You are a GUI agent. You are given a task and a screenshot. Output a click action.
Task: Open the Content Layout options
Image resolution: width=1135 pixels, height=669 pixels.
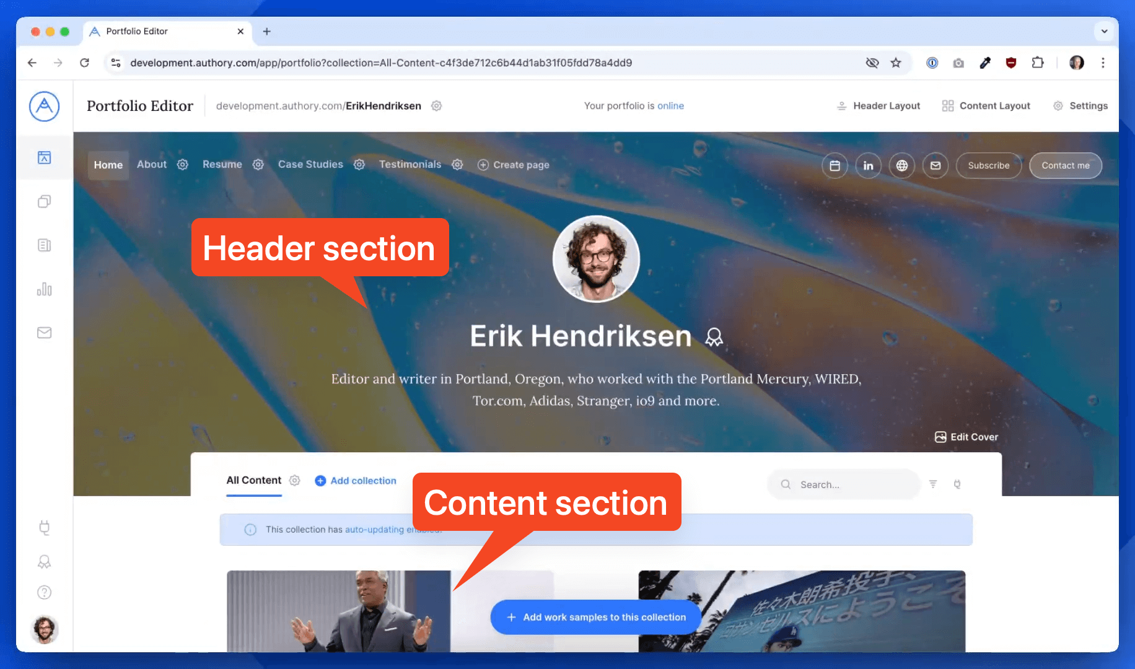click(986, 106)
